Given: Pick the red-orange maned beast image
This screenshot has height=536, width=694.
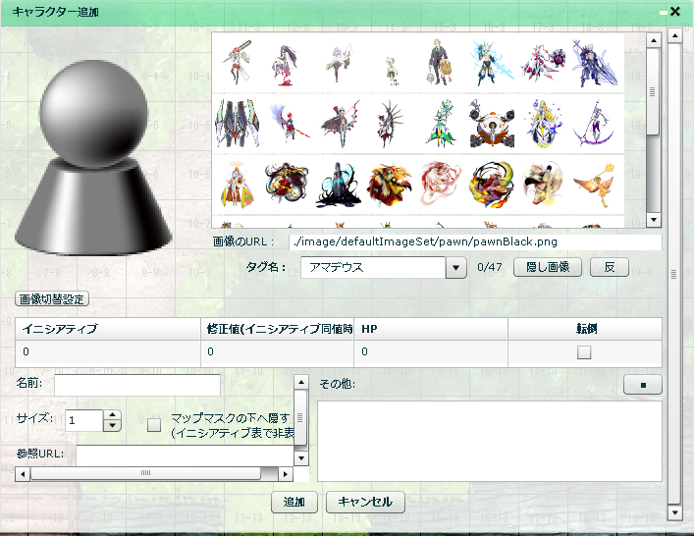Looking at the screenshot, I should tap(389, 185).
